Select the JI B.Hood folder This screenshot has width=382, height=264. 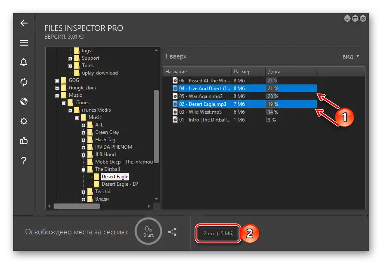tap(105, 154)
